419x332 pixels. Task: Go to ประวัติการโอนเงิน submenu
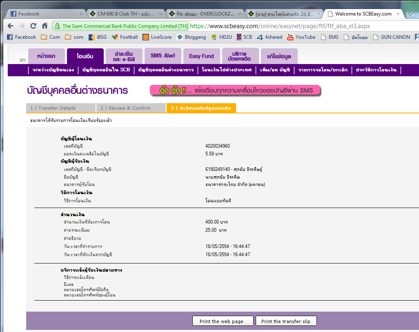[x=376, y=70]
